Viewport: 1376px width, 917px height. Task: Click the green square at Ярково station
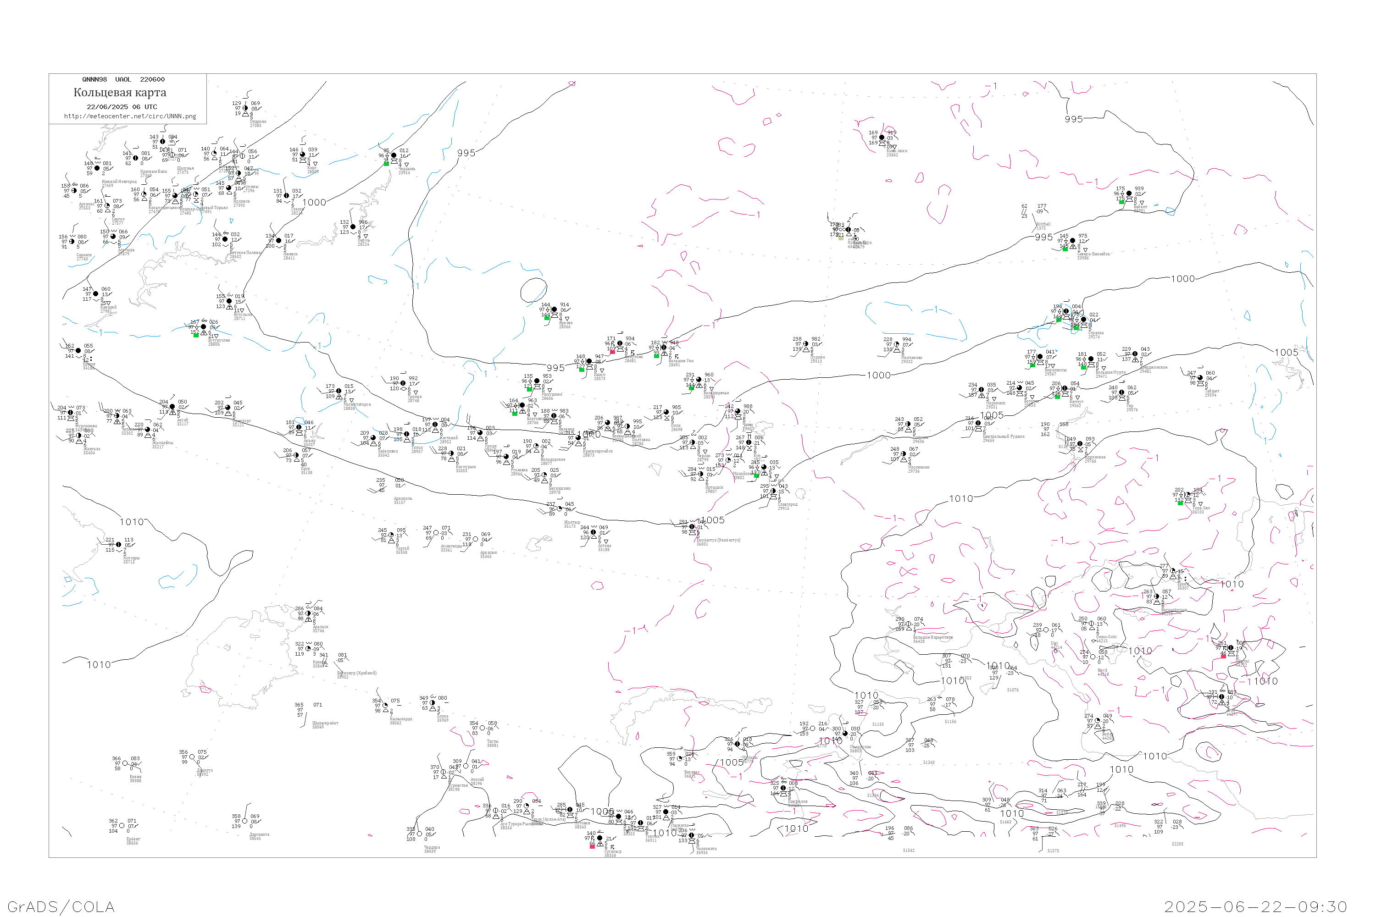547,318
